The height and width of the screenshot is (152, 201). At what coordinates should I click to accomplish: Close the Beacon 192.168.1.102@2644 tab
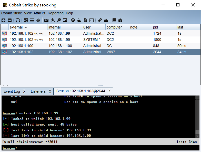click(109, 91)
